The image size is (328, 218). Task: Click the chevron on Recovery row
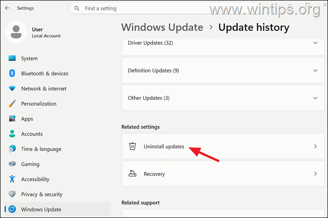coord(315,173)
